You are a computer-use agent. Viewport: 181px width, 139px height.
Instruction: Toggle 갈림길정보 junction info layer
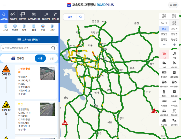pyautogui.click(x=174, y=74)
